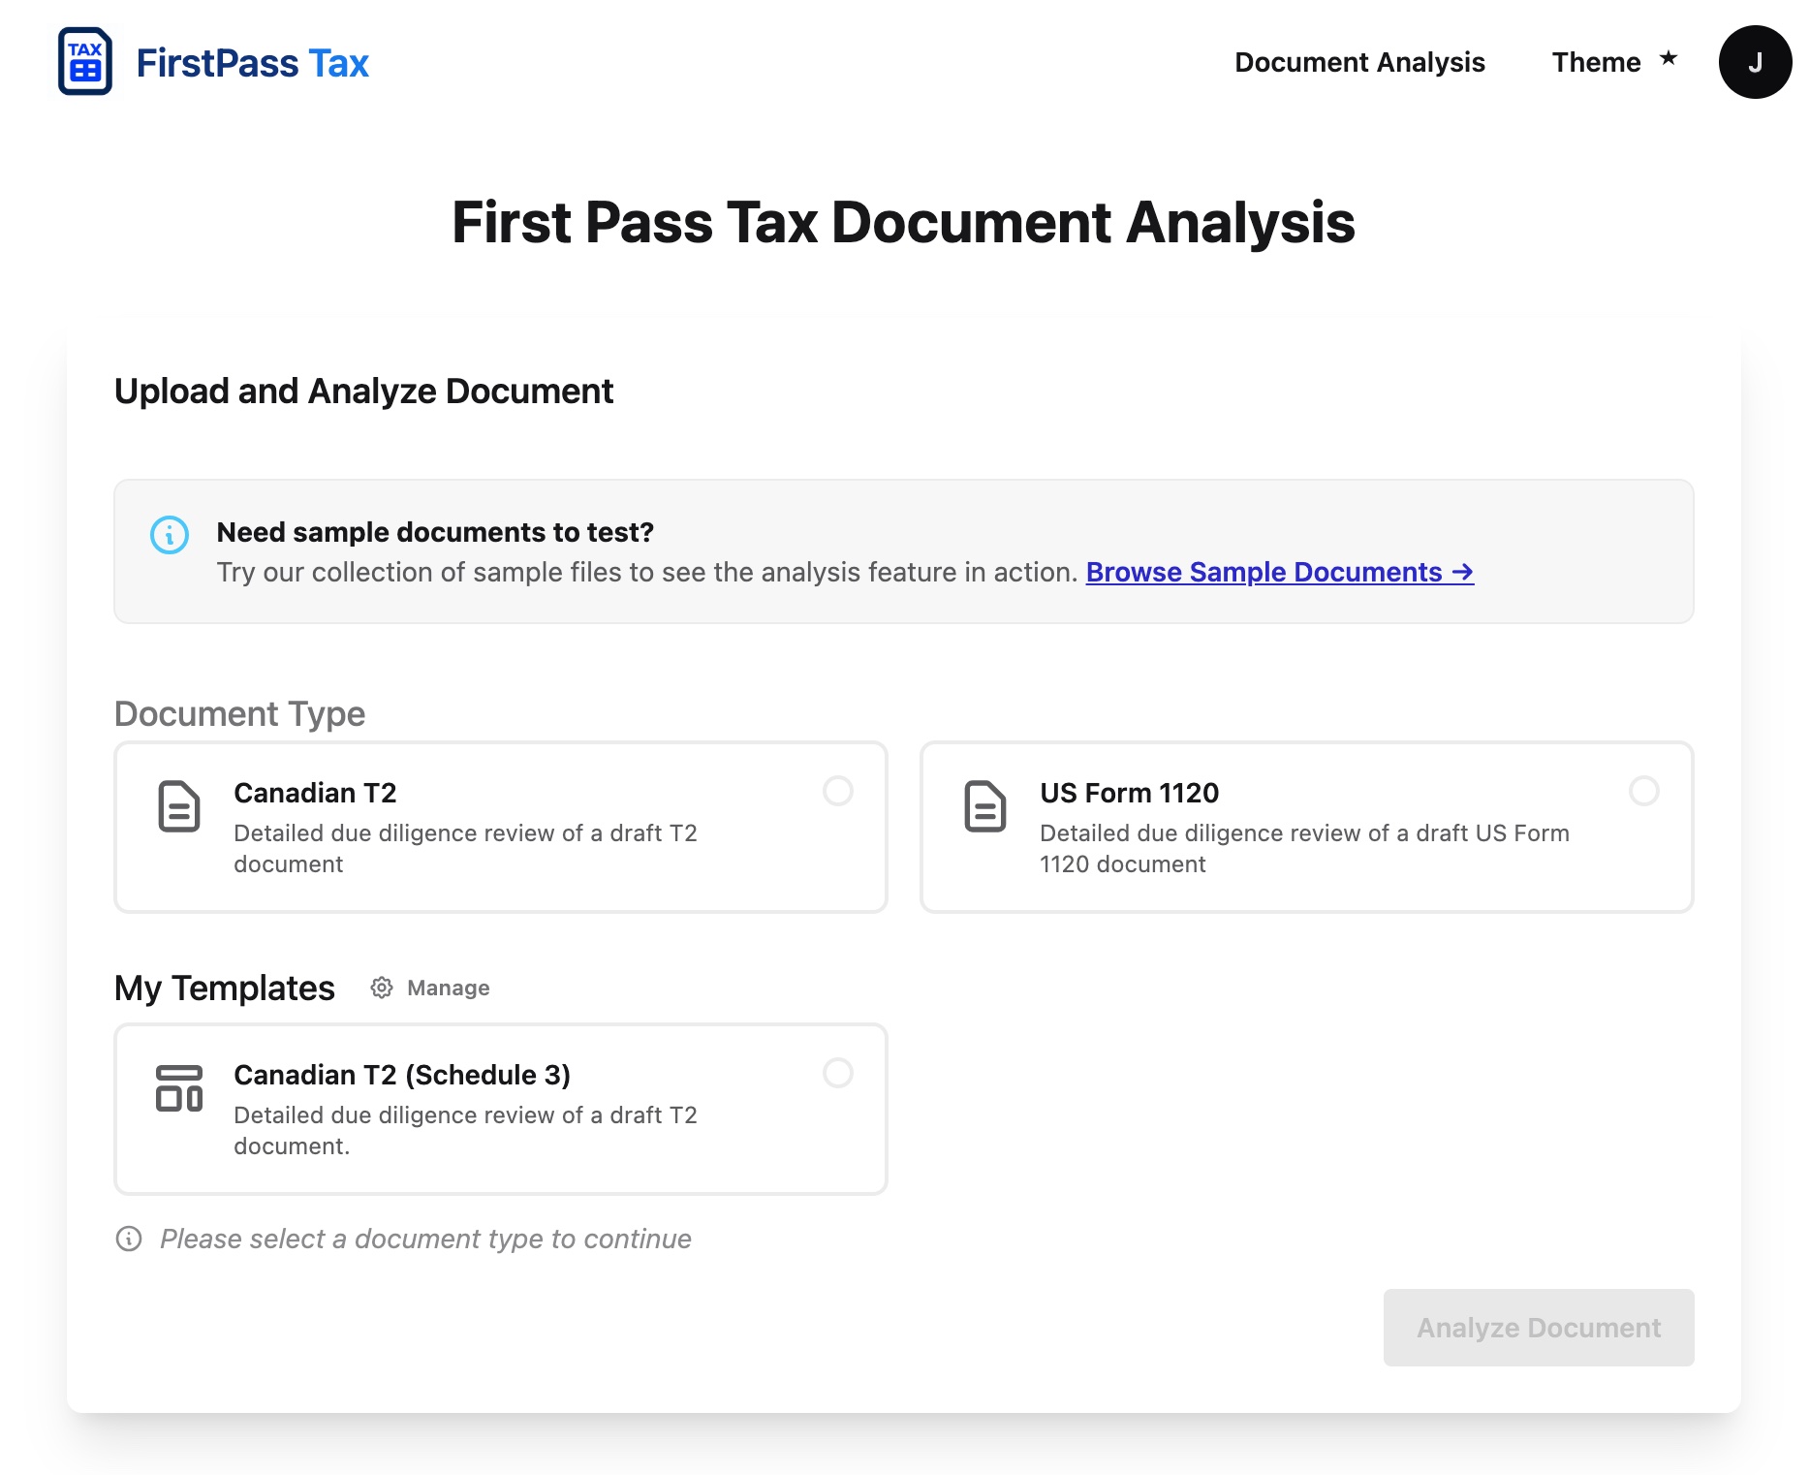Select the Canadian T2 (Schedule 3) radio button
Viewport: 1810px width, 1475px height.
pyautogui.click(x=837, y=1073)
